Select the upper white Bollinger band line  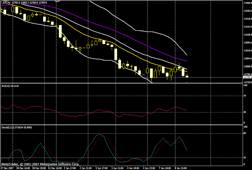135,30
